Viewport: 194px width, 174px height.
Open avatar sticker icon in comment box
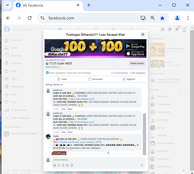[55, 165]
